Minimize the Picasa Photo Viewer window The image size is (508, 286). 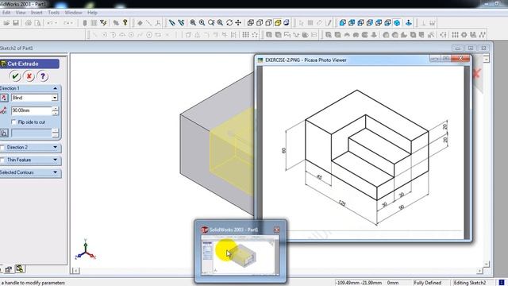[435, 59]
